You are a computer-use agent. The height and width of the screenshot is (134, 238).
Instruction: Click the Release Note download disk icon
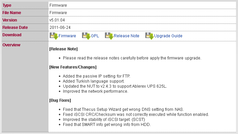109,36
